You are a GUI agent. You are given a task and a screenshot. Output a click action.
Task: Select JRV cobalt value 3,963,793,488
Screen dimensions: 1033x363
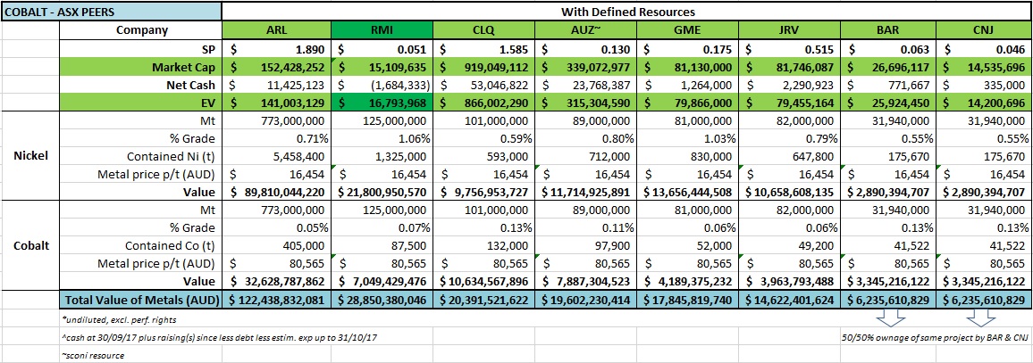point(789,281)
